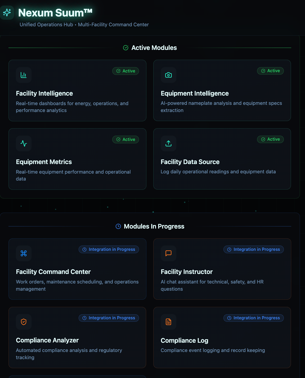Click the Equipment Intelligence camera icon
305x378 pixels.
(x=168, y=75)
